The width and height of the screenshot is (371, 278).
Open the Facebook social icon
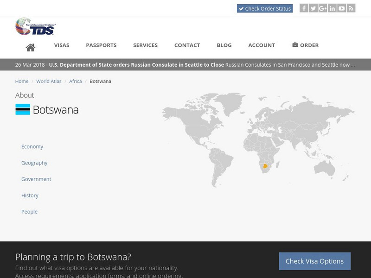click(303, 8)
